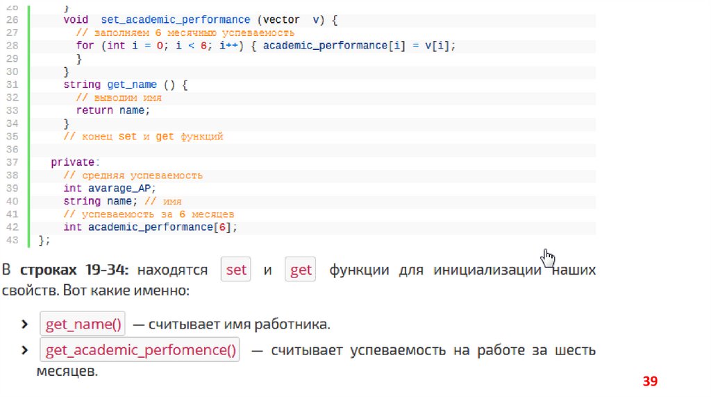Click the 'for' loop keyword on line 28
711x398 pixels.
[x=85, y=46]
